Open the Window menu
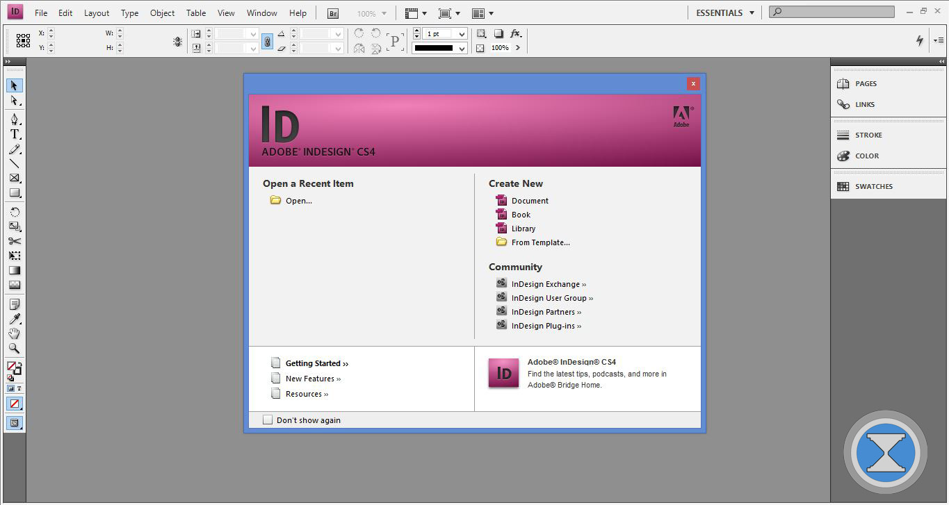Screen dimensions: 949x505 pos(261,13)
